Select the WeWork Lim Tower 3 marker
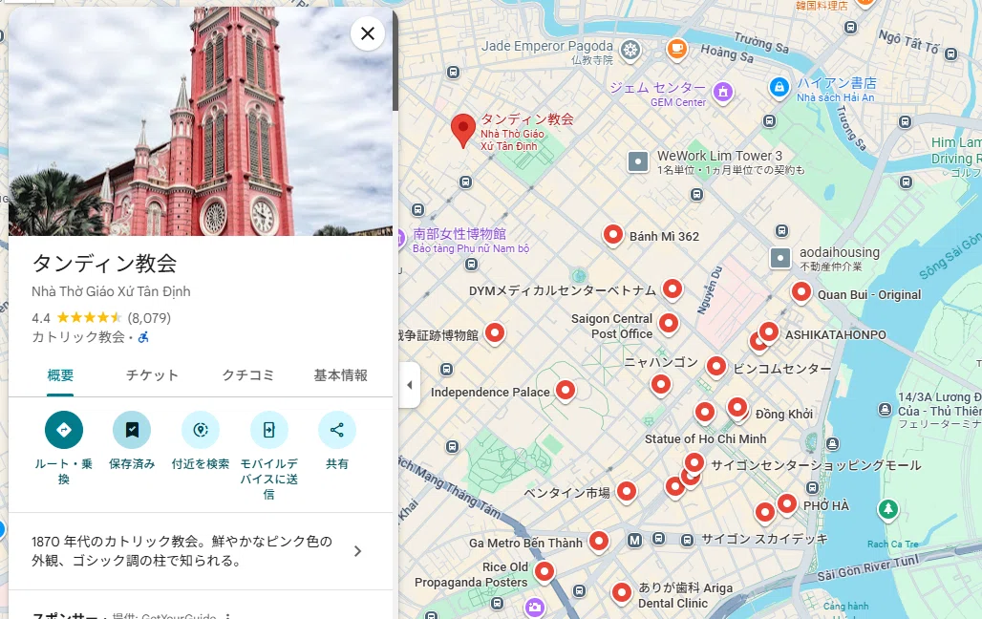The width and height of the screenshot is (982, 619). (638, 161)
